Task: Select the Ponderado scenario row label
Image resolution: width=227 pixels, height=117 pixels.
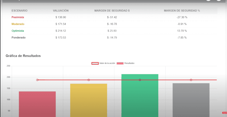Action: (x=19, y=38)
